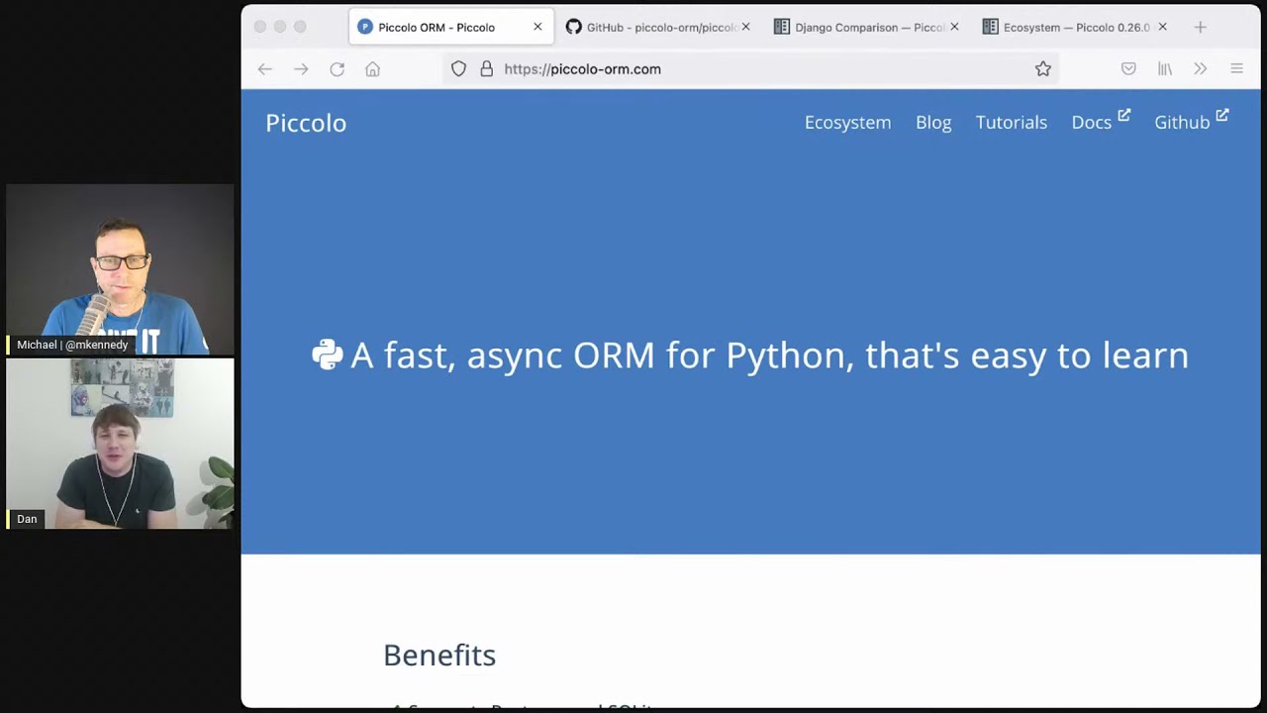Viewport: 1267px width, 713px height.
Task: Click the tracking protection shield icon
Action: pyautogui.click(x=458, y=69)
